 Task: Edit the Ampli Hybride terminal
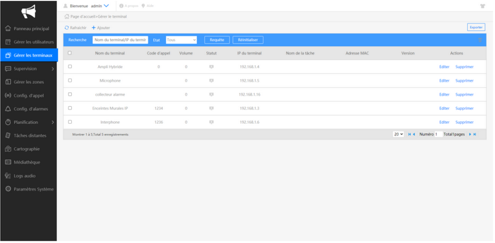[444, 67]
